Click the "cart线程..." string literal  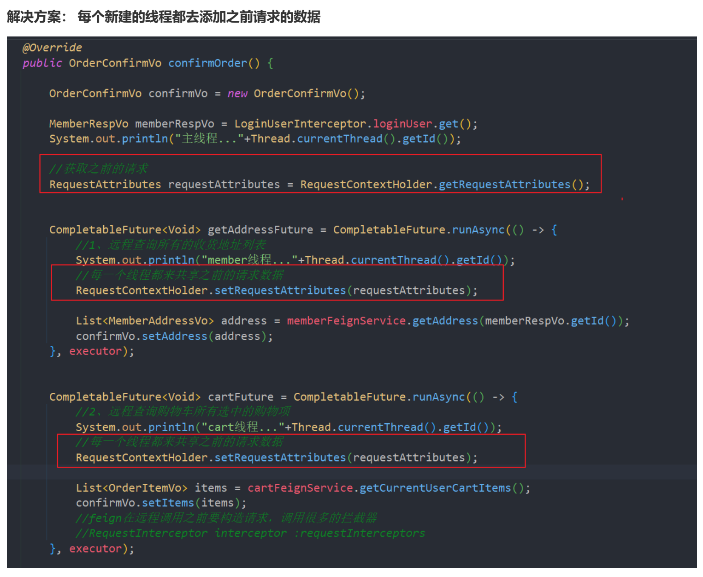click(x=243, y=427)
